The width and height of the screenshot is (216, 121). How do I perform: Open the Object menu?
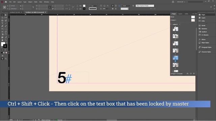pos(30,2)
